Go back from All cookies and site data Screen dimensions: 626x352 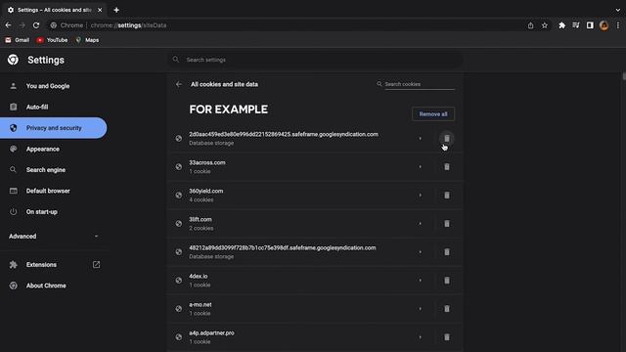[x=179, y=84]
